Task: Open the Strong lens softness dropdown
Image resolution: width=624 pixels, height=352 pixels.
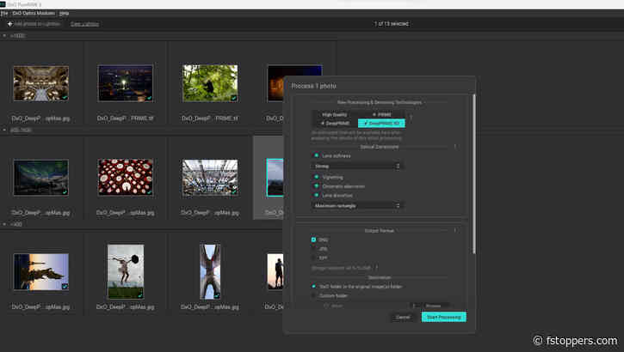Action: point(358,166)
